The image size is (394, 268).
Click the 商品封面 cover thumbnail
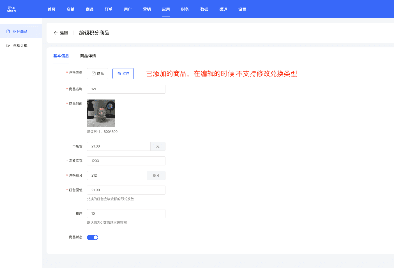(101, 113)
